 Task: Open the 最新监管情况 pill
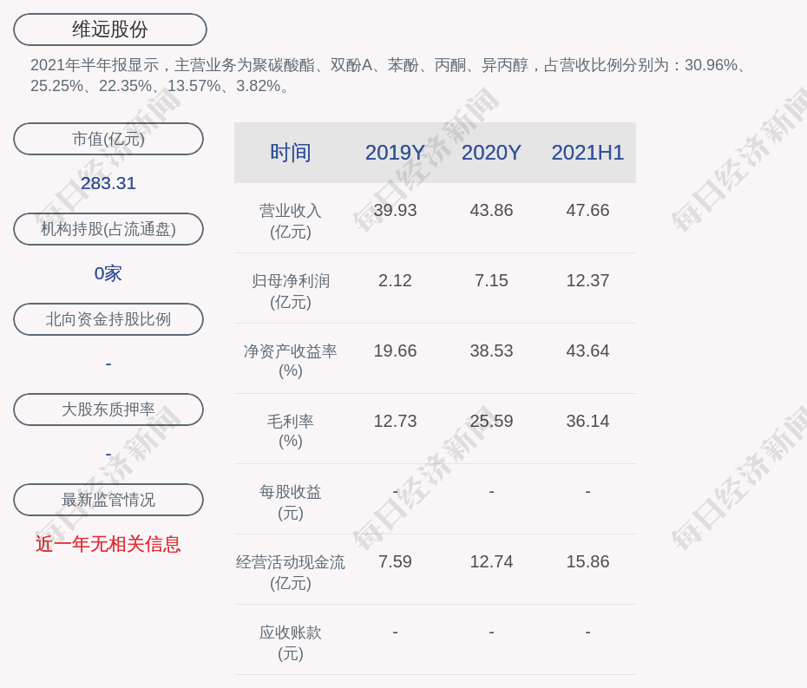pyautogui.click(x=108, y=500)
